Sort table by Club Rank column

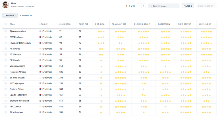(x=65, y=24)
